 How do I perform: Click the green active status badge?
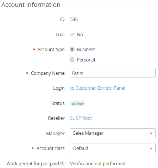click(77, 103)
